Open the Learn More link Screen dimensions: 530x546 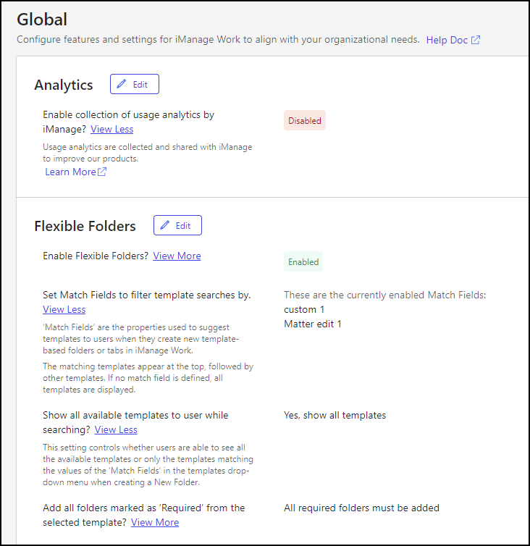pyautogui.click(x=70, y=172)
